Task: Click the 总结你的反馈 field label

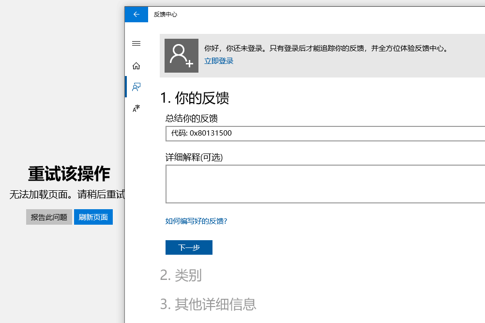Action: [192, 119]
